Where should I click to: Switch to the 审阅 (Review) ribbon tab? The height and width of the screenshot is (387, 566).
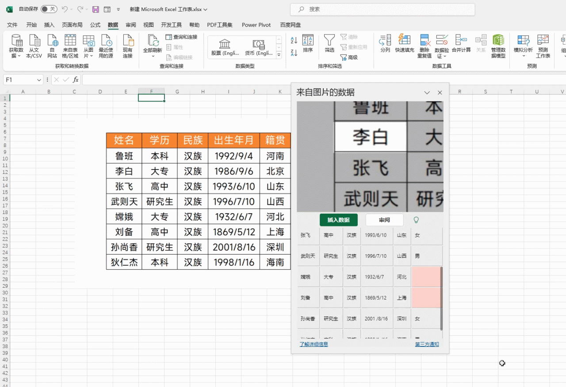click(x=131, y=25)
